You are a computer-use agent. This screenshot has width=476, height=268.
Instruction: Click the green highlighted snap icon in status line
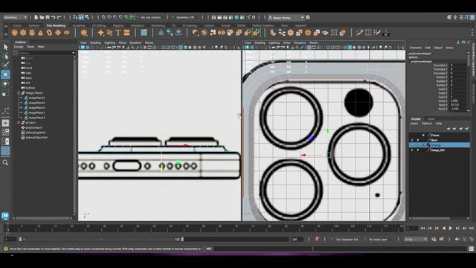[132, 17]
